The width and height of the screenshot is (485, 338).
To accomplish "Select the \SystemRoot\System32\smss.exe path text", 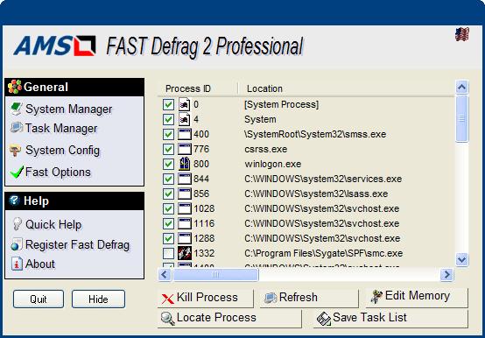I will pos(315,134).
